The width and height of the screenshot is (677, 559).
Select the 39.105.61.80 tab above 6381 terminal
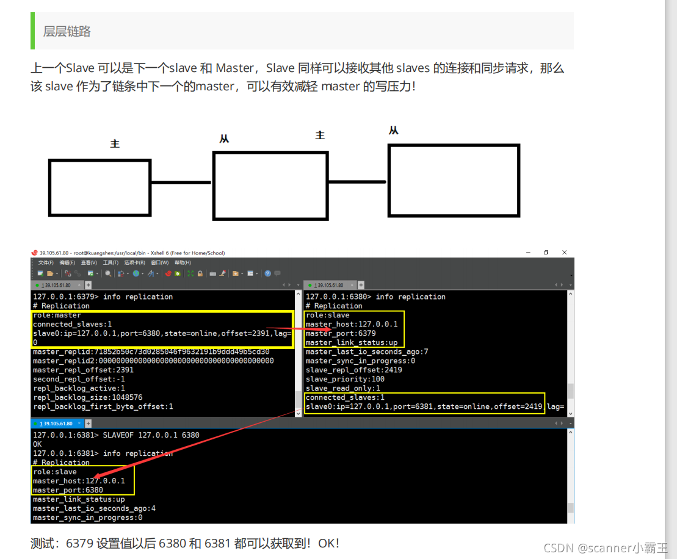pos(56,424)
